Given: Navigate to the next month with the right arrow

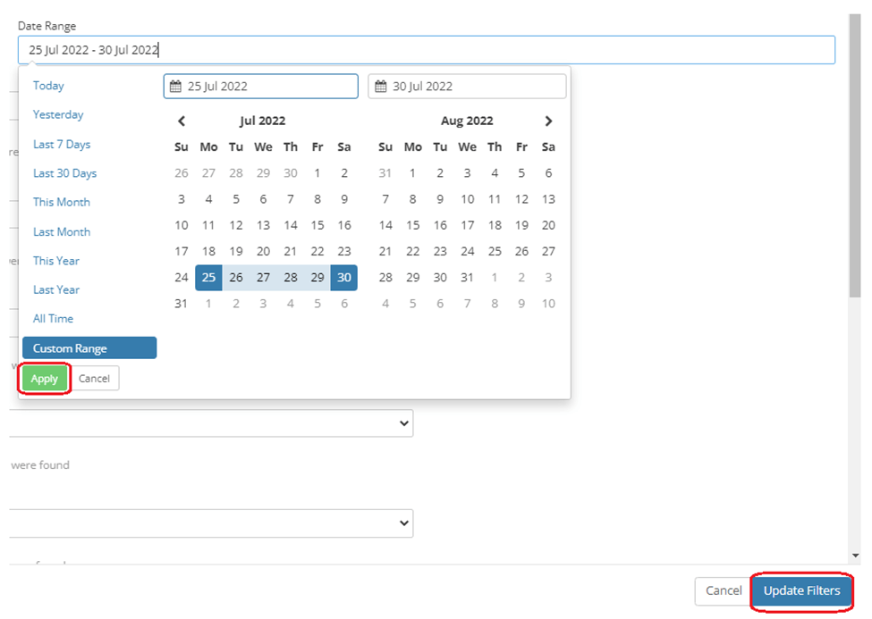Looking at the screenshot, I should tap(548, 121).
